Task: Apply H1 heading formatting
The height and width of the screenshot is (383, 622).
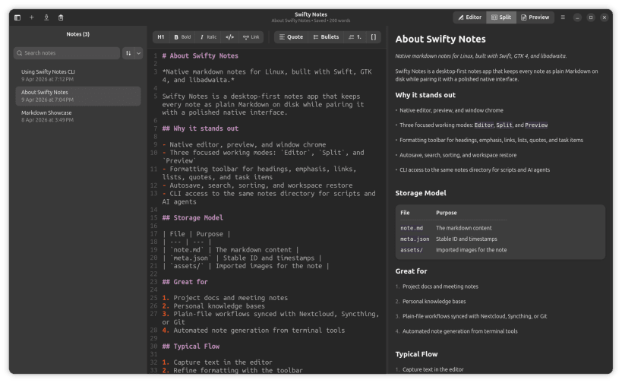Action: coord(160,36)
